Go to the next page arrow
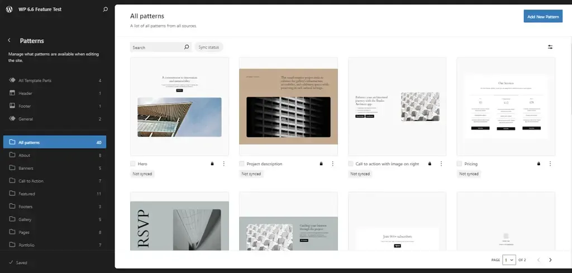 click(550, 260)
